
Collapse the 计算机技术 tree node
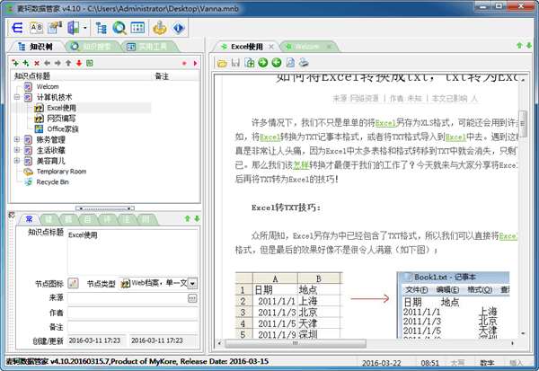tap(17, 97)
